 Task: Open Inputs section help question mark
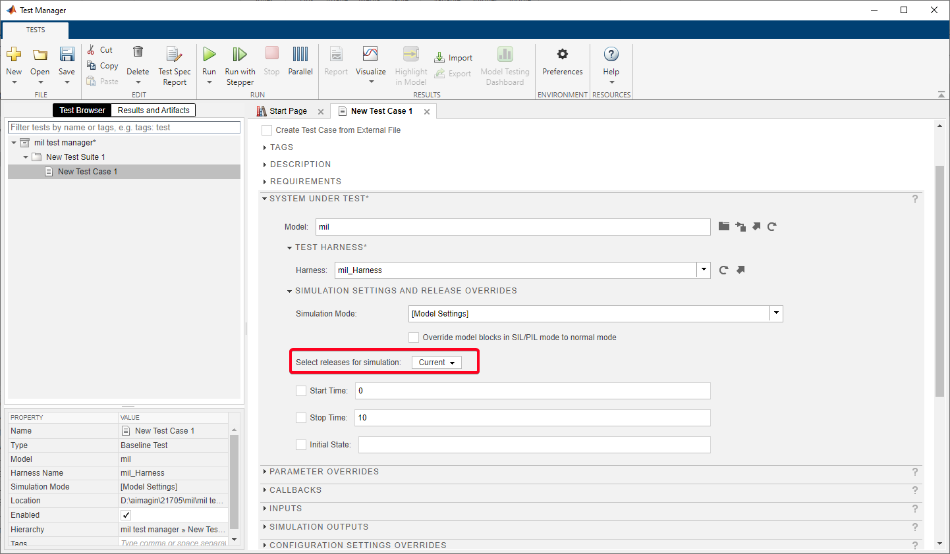click(915, 509)
